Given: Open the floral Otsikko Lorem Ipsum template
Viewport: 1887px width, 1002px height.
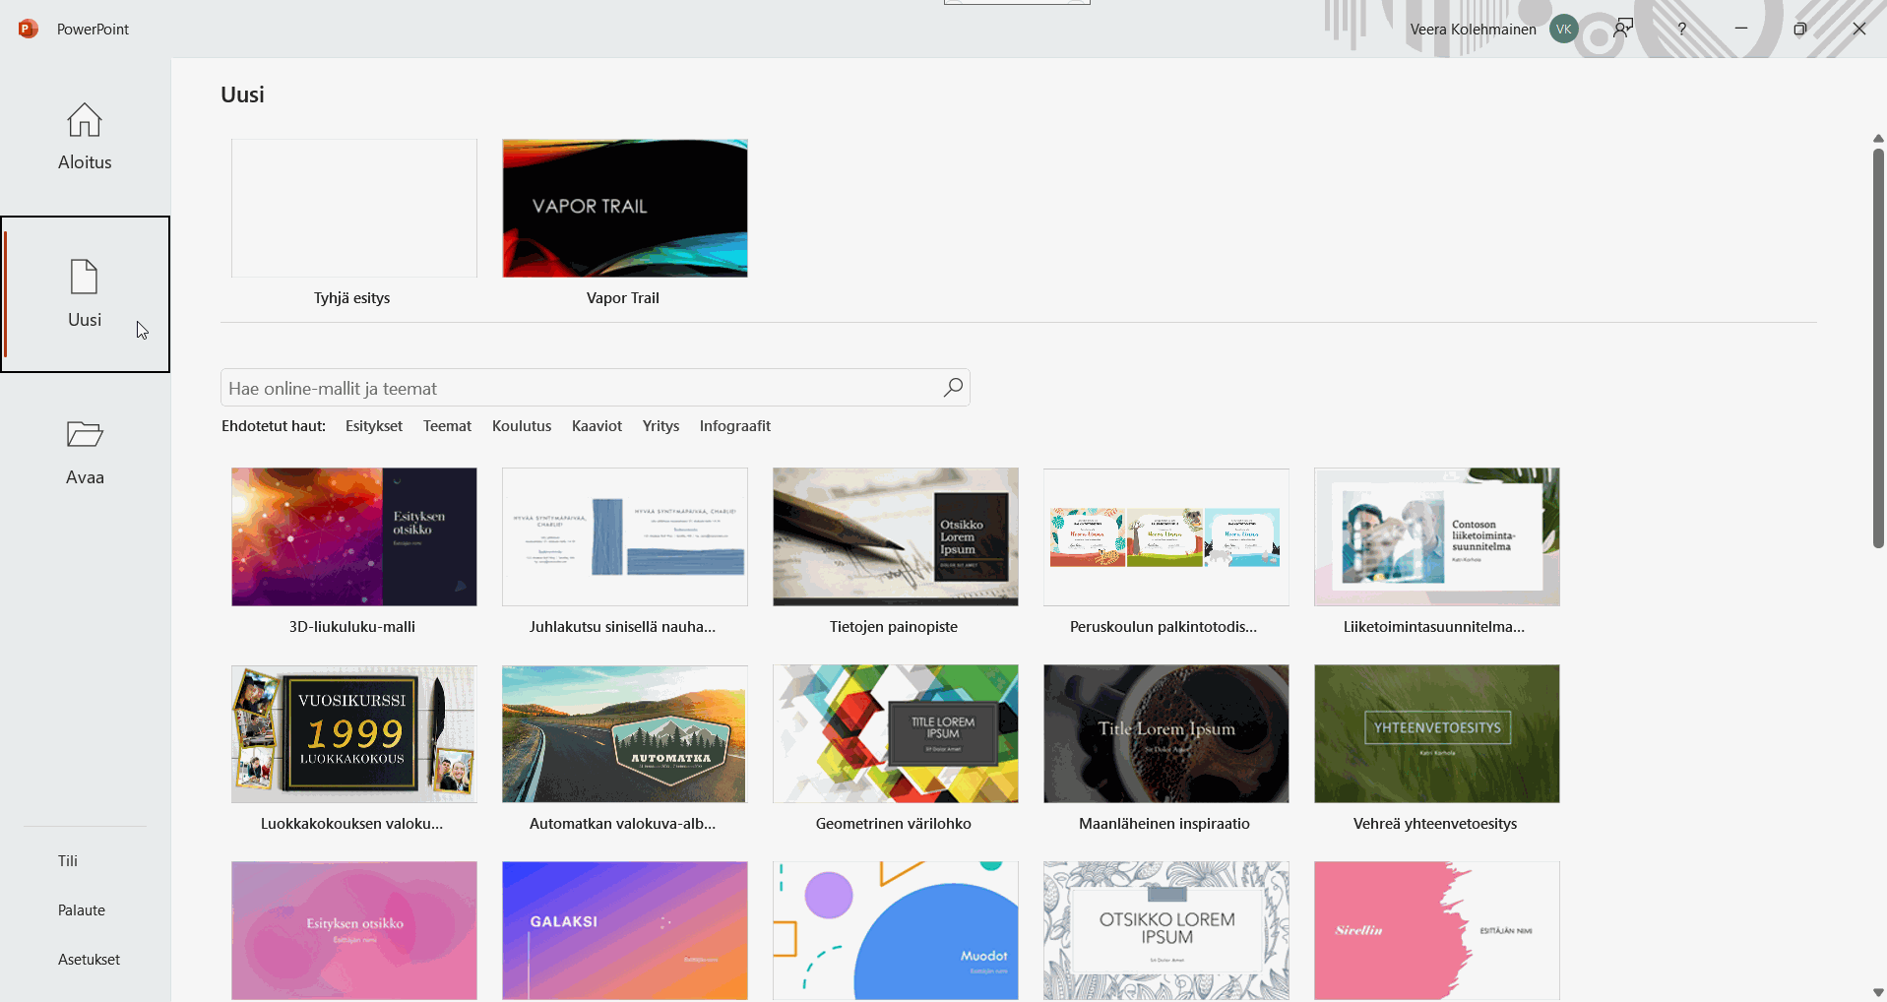Looking at the screenshot, I should 1166,930.
